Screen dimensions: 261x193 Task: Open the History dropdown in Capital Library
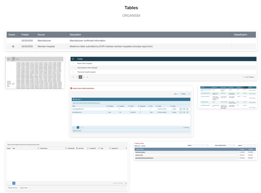click(x=200, y=145)
